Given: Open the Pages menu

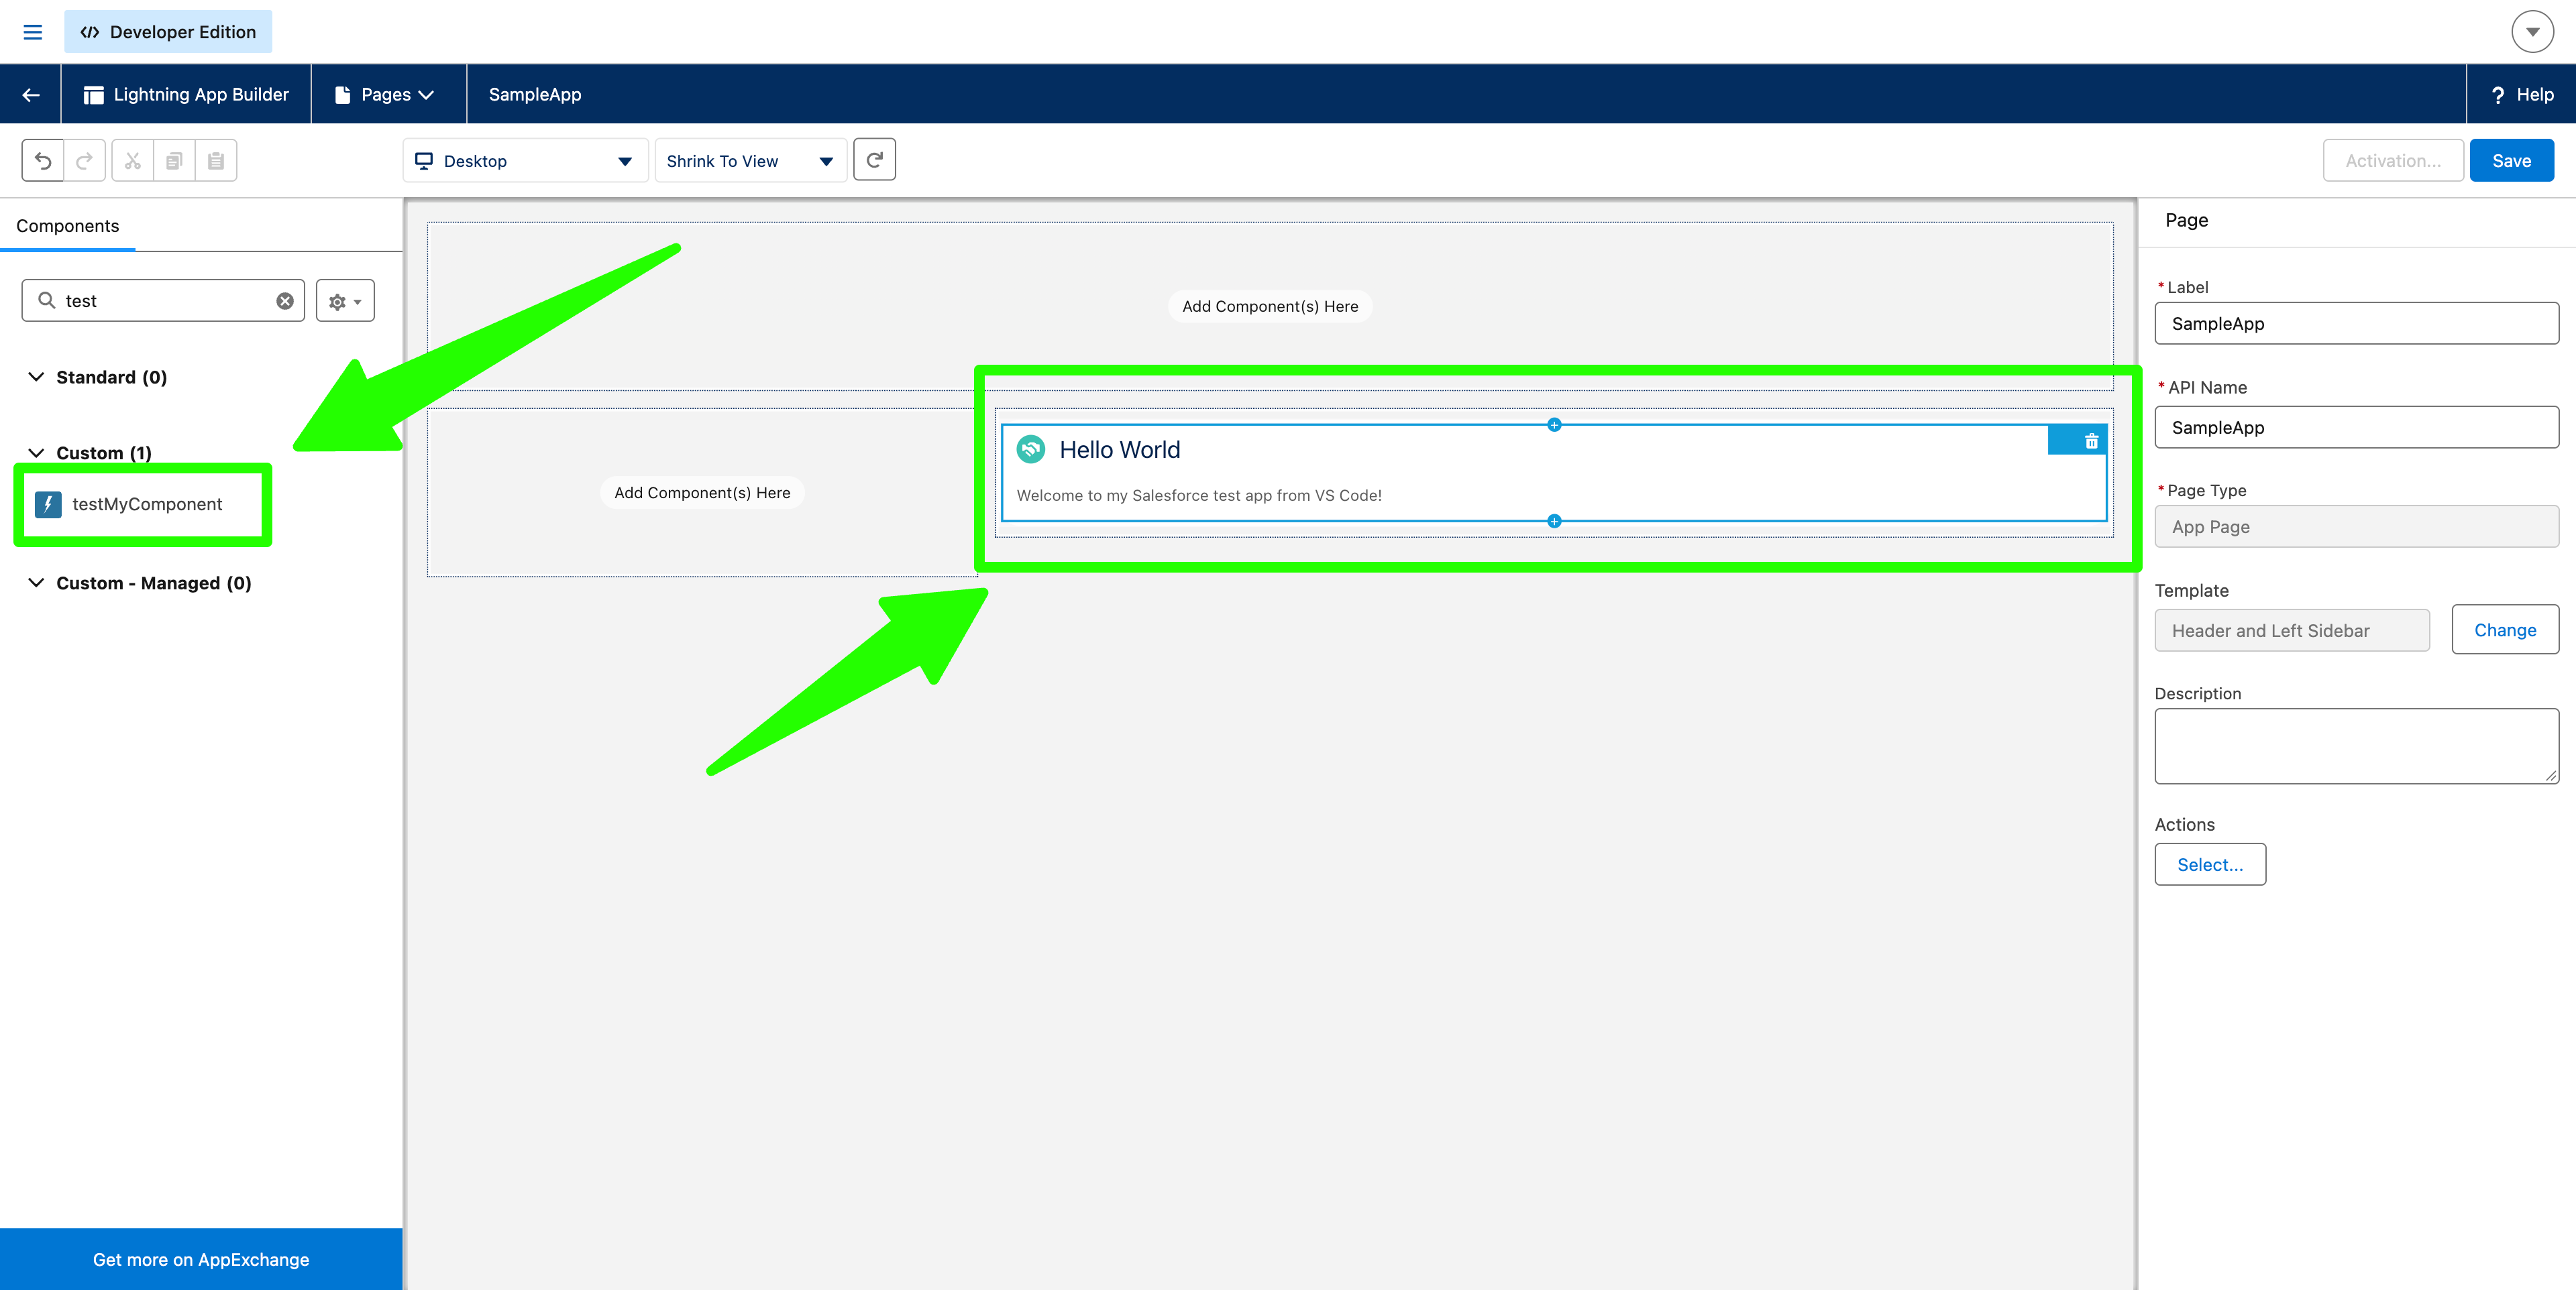Looking at the screenshot, I should tap(385, 95).
